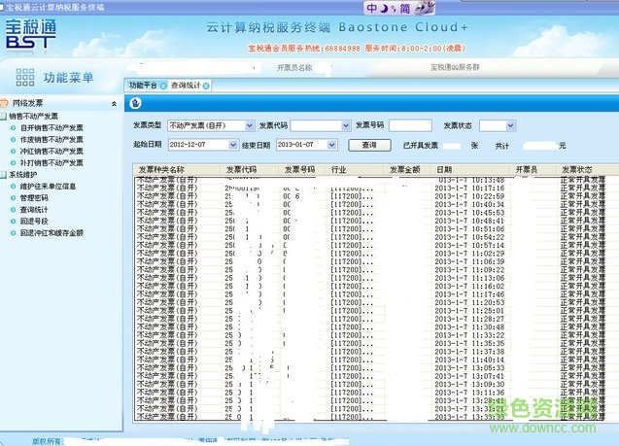Switch to the 查询统计 tab
The height and width of the screenshot is (446, 619).
coord(185,86)
